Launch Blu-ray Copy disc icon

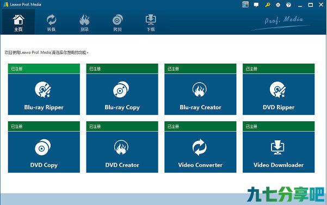pyautogui.click(x=121, y=90)
